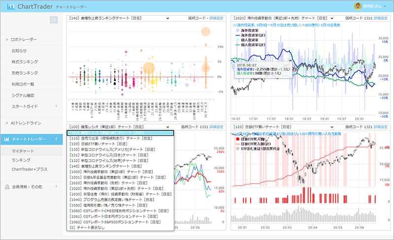Viewport: 394px width, 240px height.
Task: Open the top-right [1020] chart selector dropdown
Action: (x=283, y=18)
